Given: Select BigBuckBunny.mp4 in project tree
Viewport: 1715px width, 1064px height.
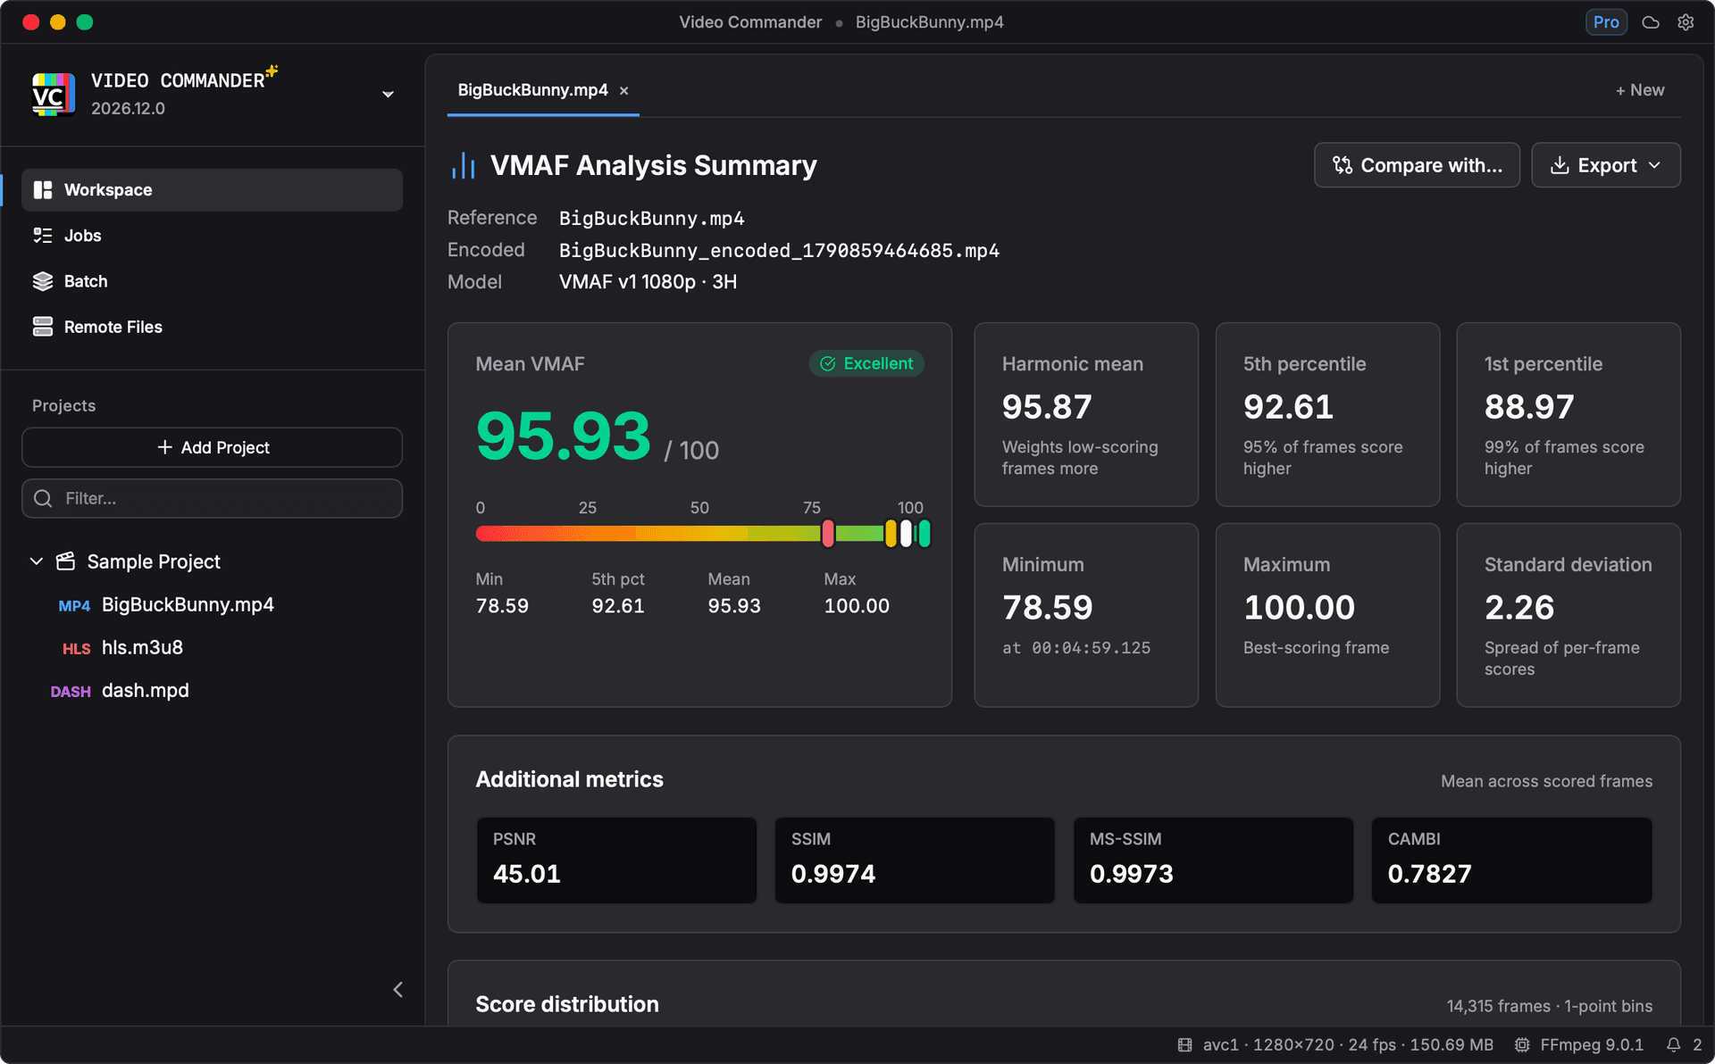Looking at the screenshot, I should [x=188, y=605].
